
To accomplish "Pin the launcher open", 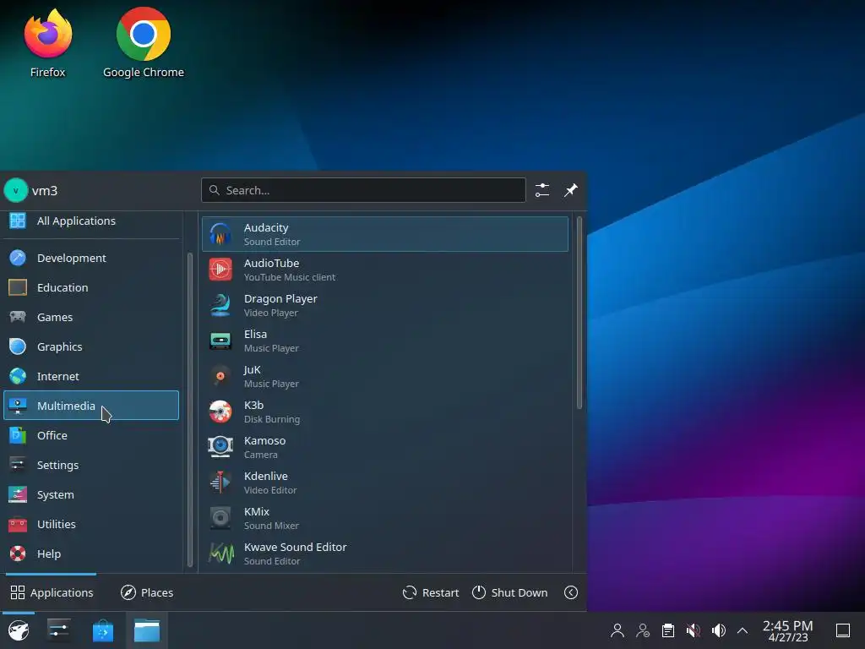I will 571,190.
